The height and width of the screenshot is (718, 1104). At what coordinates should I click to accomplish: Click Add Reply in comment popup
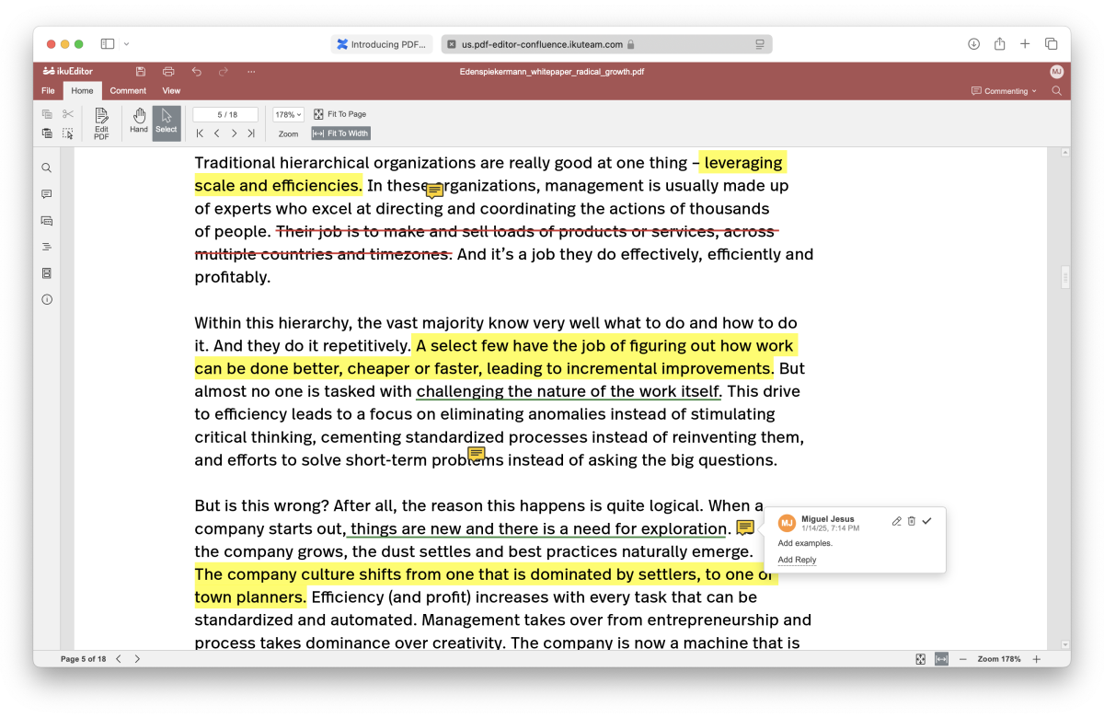pos(797,560)
